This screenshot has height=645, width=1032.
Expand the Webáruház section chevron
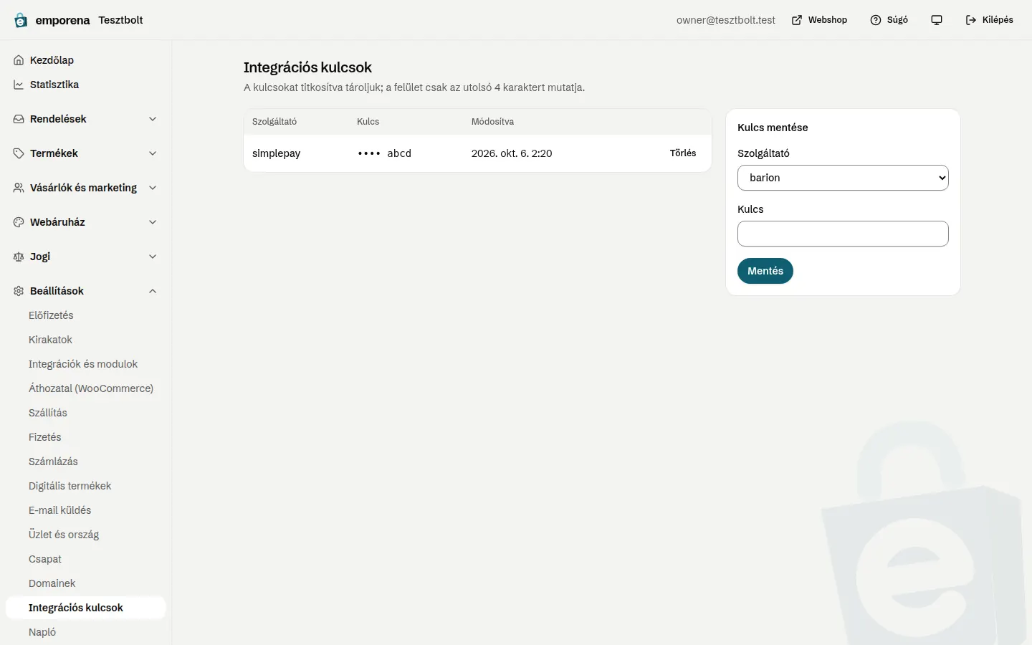(x=153, y=222)
